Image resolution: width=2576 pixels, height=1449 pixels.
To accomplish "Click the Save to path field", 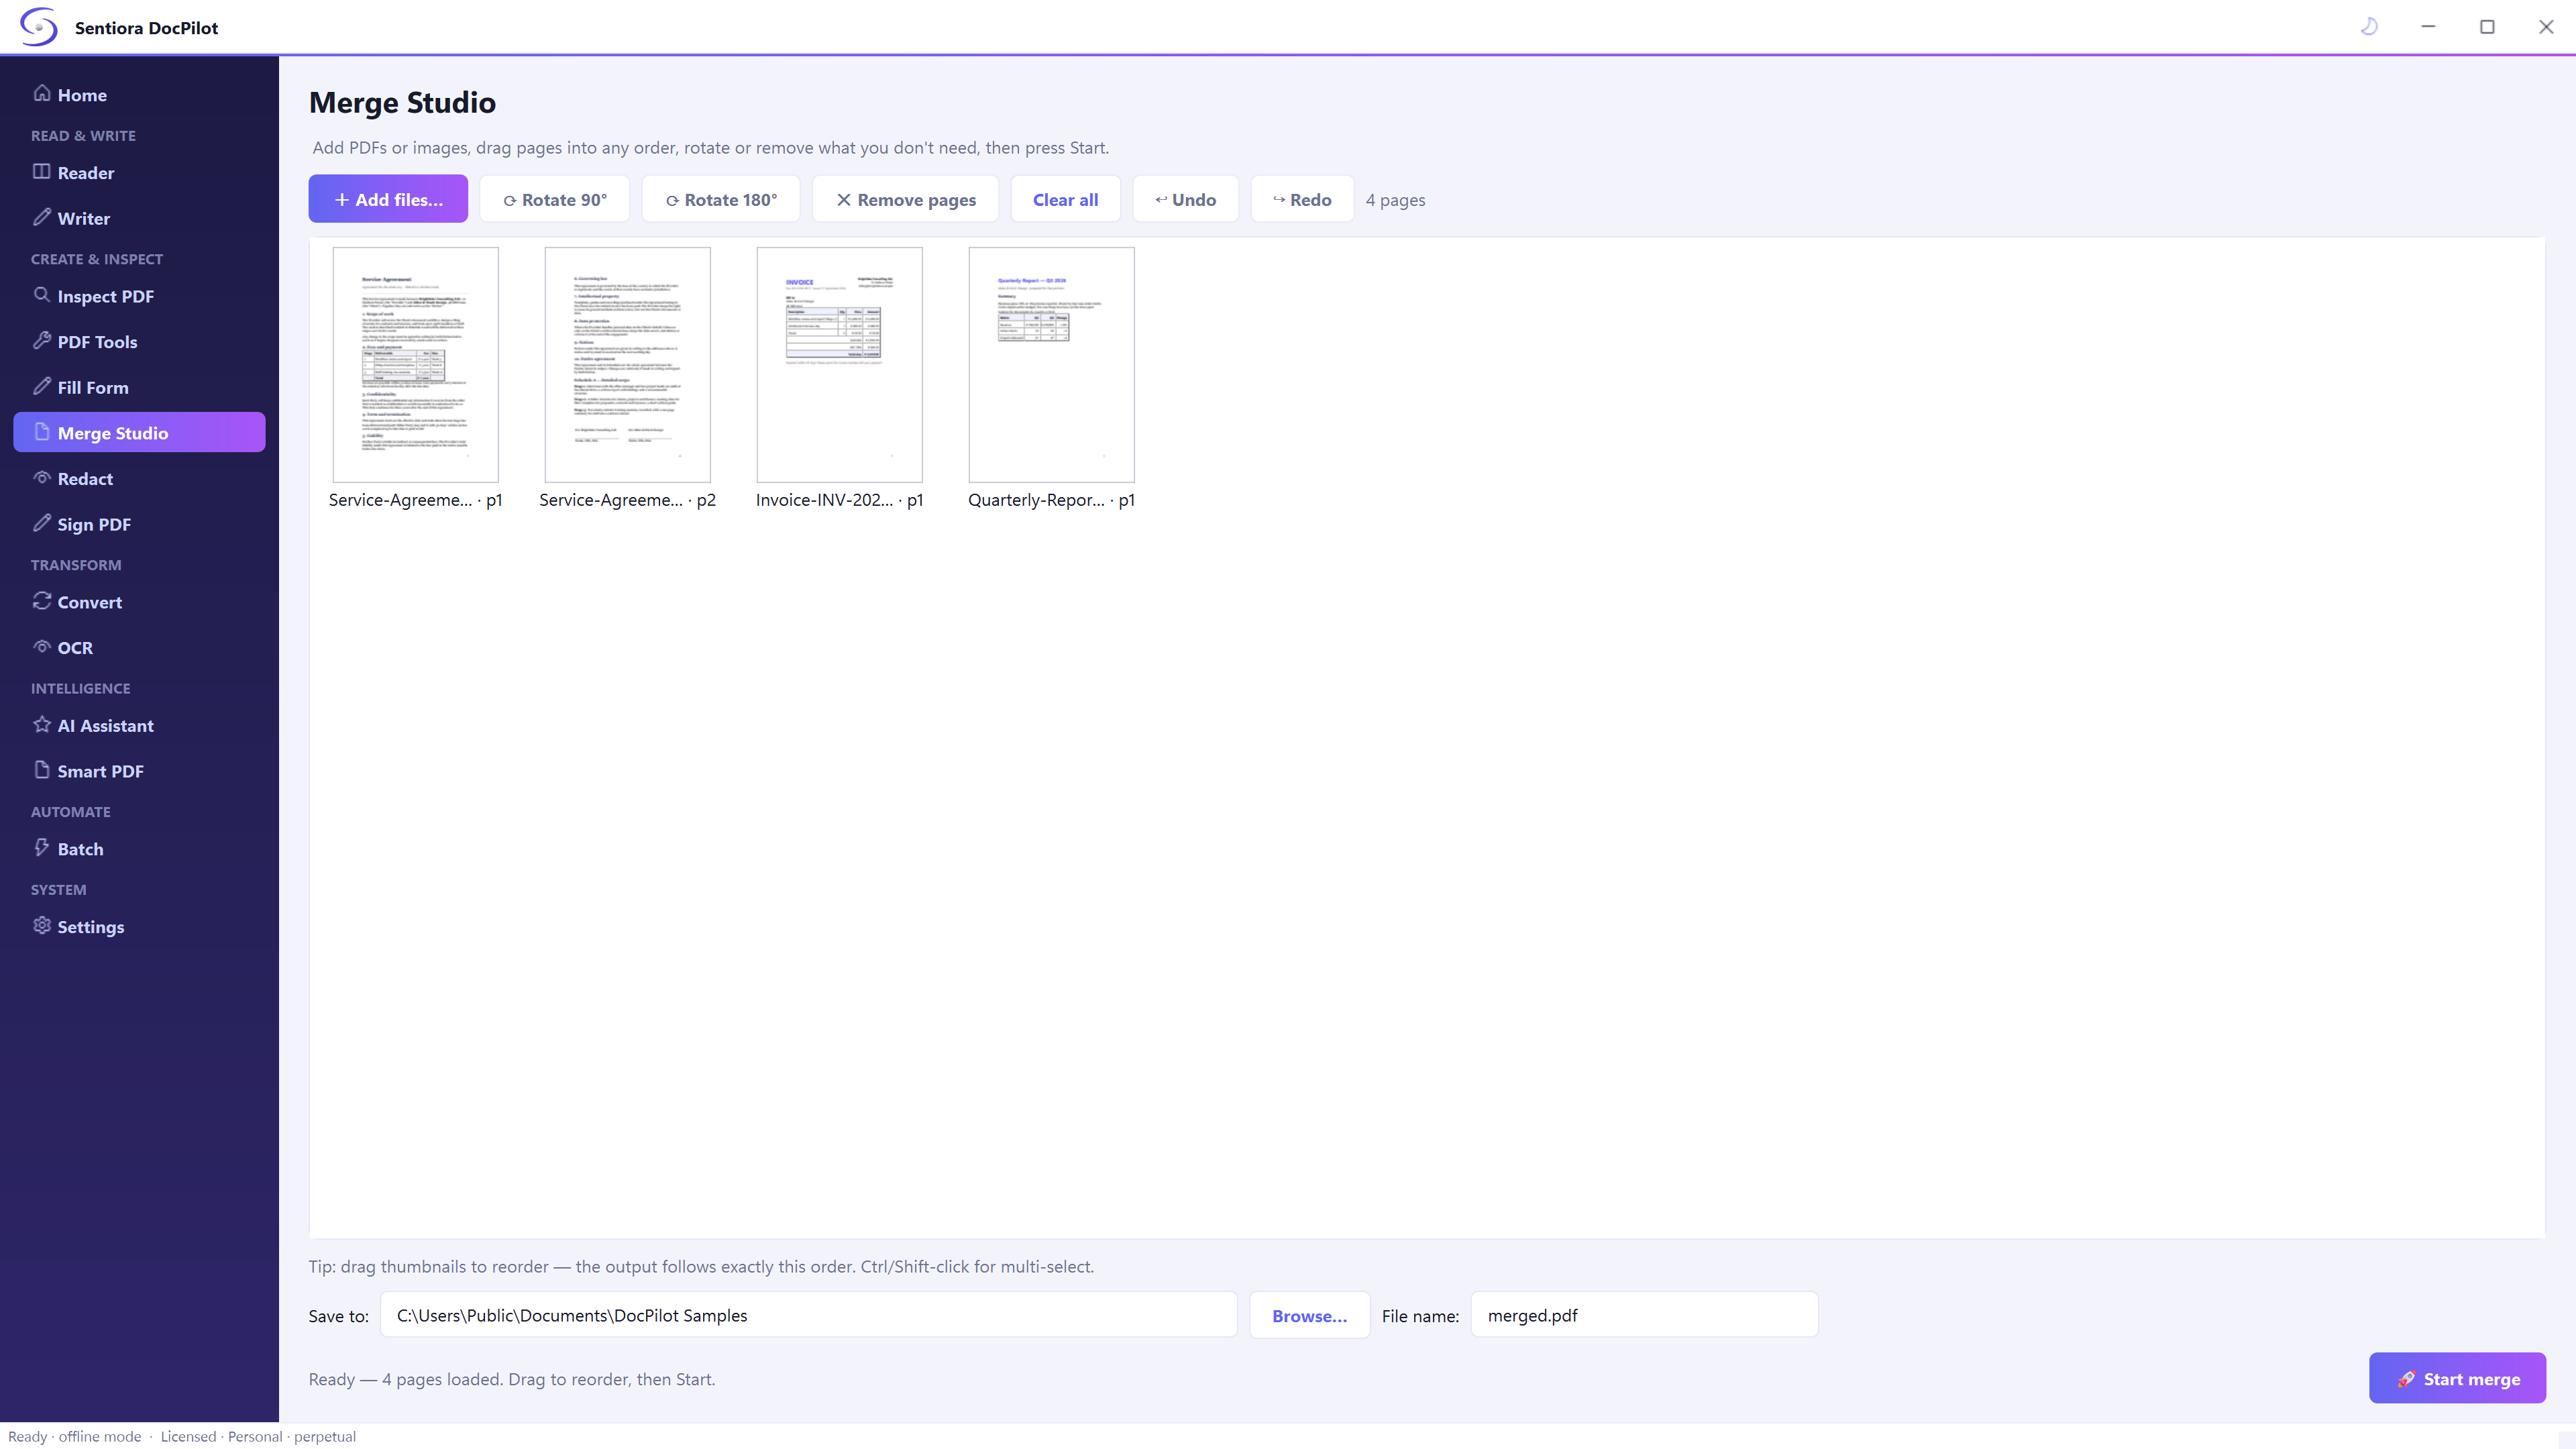I will pyautogui.click(x=809, y=1315).
